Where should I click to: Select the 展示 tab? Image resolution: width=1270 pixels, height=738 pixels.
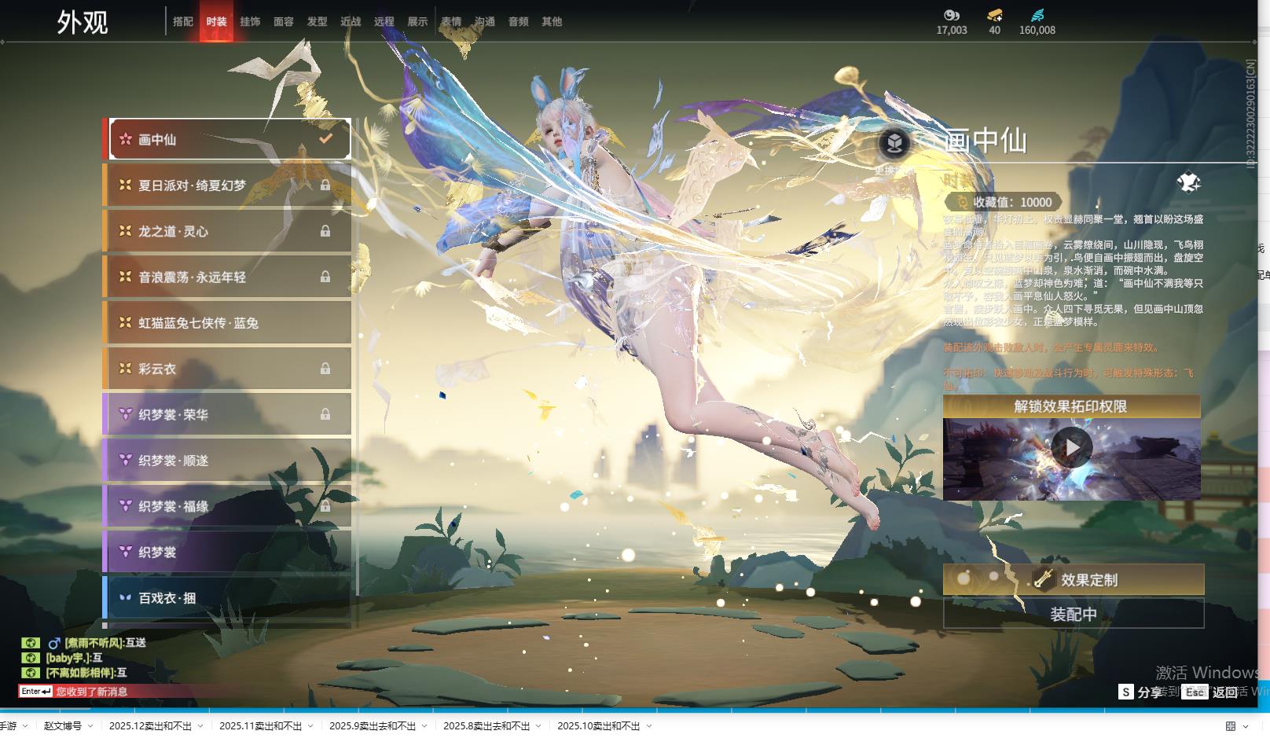click(x=418, y=22)
